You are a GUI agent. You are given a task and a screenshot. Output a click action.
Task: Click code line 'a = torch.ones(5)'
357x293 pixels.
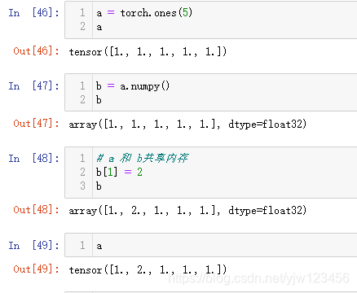point(144,13)
